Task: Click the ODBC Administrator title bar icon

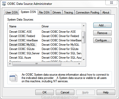Action: [x=4, y=4]
